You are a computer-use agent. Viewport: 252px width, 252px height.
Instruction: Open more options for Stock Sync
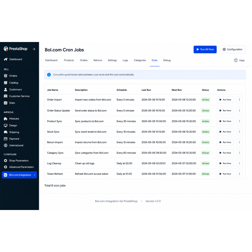(239, 132)
